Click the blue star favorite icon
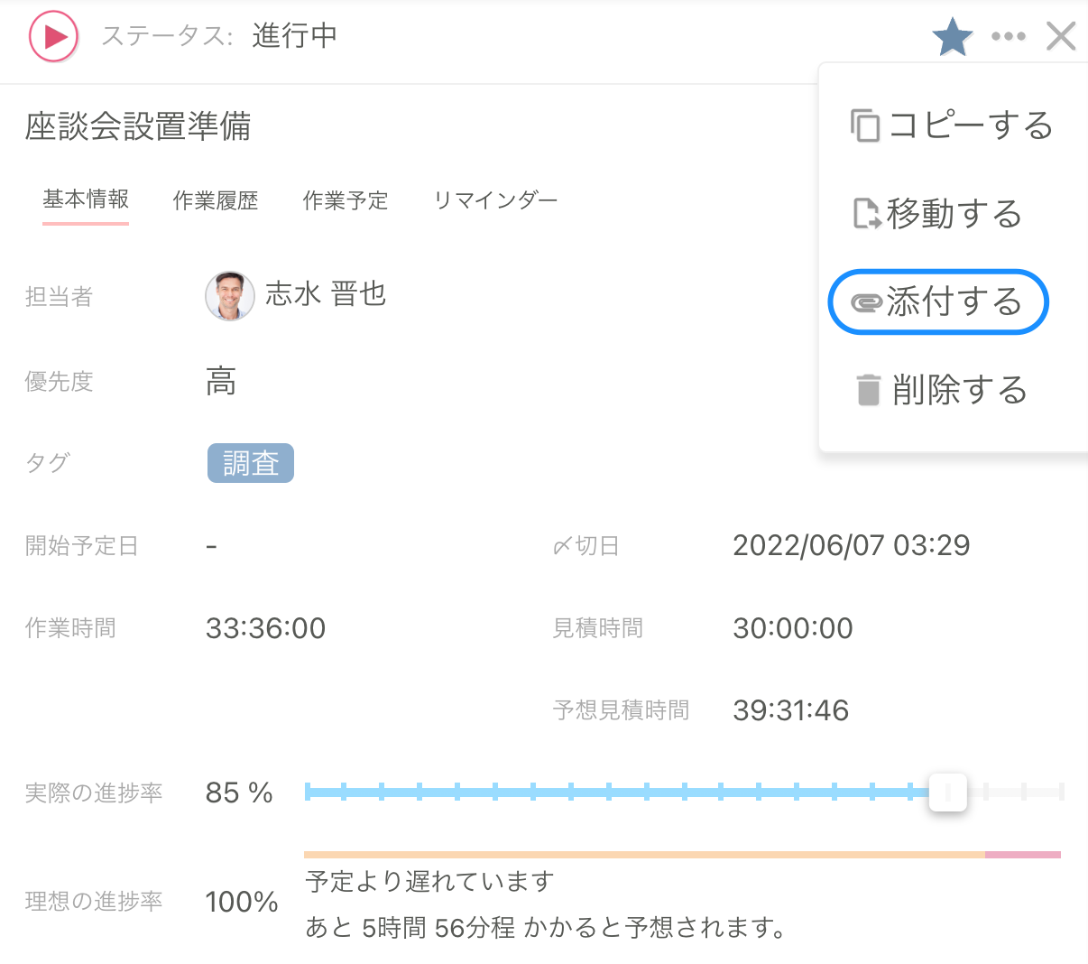This screenshot has width=1088, height=964. tap(953, 36)
